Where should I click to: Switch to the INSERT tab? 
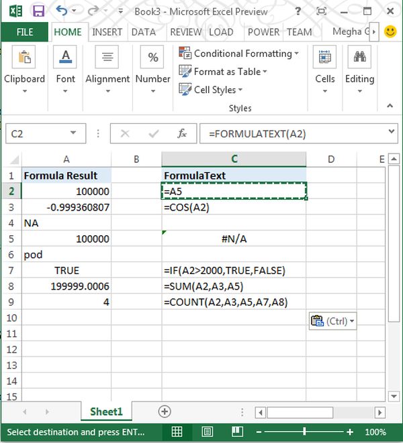point(107,32)
